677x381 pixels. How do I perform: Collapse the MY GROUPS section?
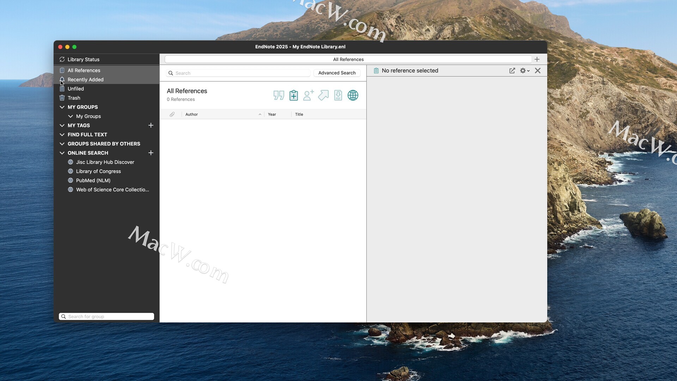62,107
